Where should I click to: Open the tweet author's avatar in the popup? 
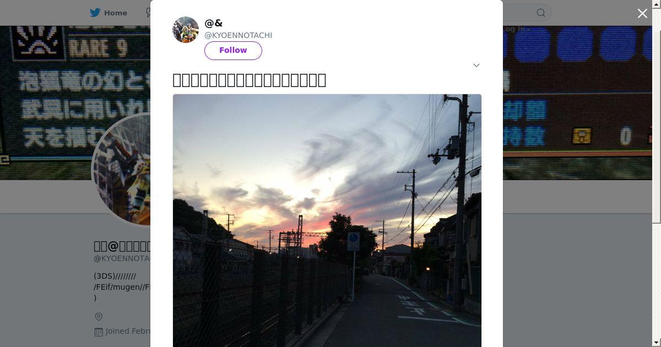[186, 30]
